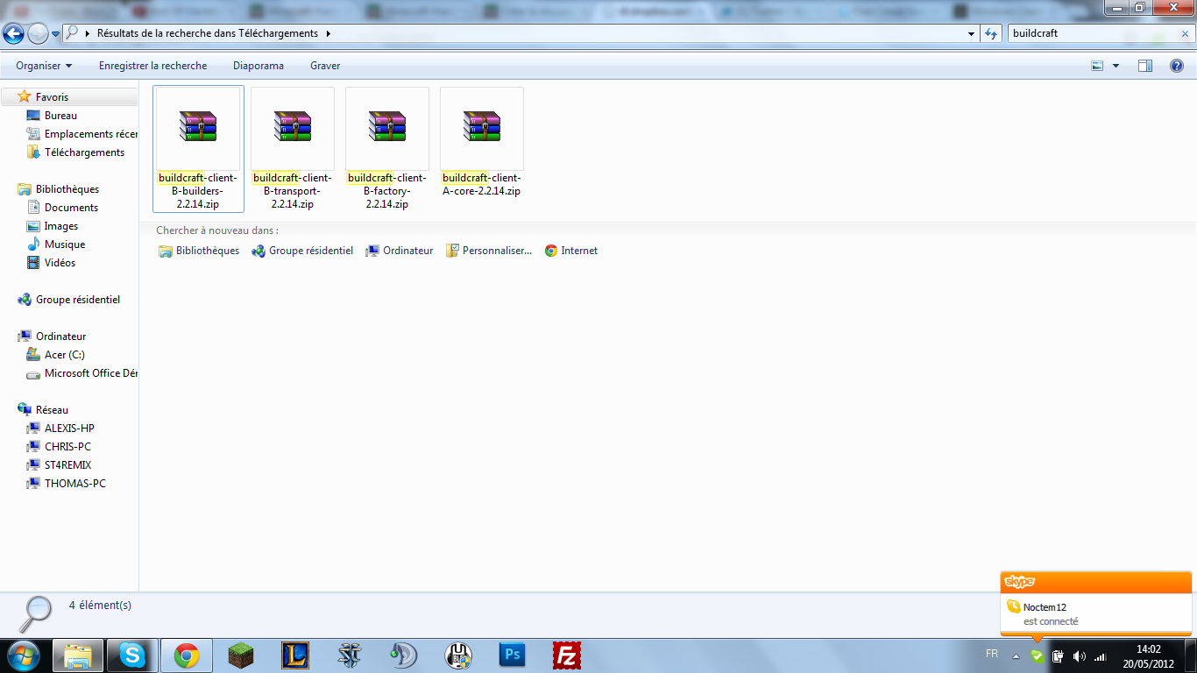Launch StarCraft II from the taskbar
1197x673 pixels.
tap(350, 655)
